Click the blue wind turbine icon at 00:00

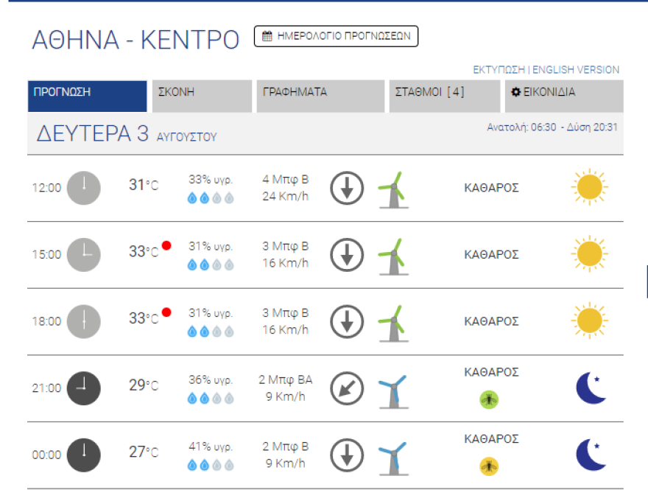point(392,455)
